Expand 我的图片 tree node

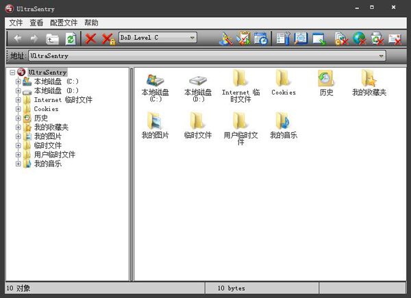(18, 136)
